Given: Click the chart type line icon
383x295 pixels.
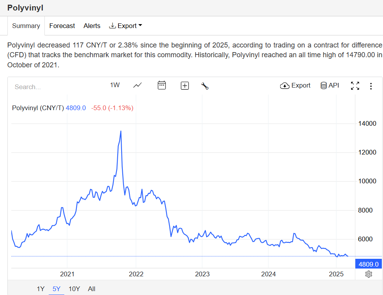Looking at the screenshot, I should [137, 85].
